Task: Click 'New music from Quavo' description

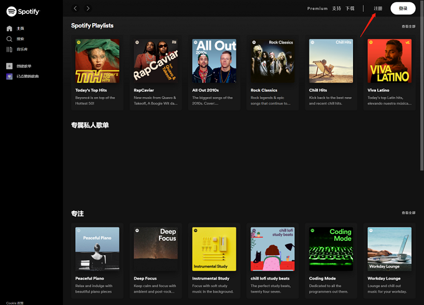Action: [156, 100]
